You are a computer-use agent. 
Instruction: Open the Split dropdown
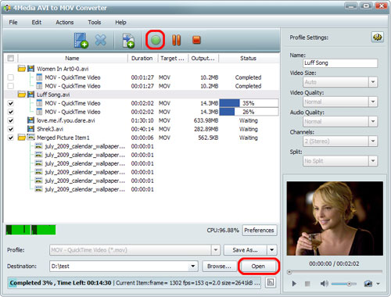[x=373, y=161]
